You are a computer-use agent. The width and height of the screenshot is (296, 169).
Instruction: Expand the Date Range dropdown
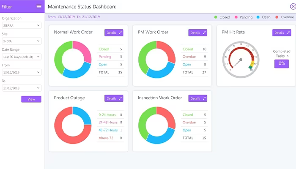[22, 57]
